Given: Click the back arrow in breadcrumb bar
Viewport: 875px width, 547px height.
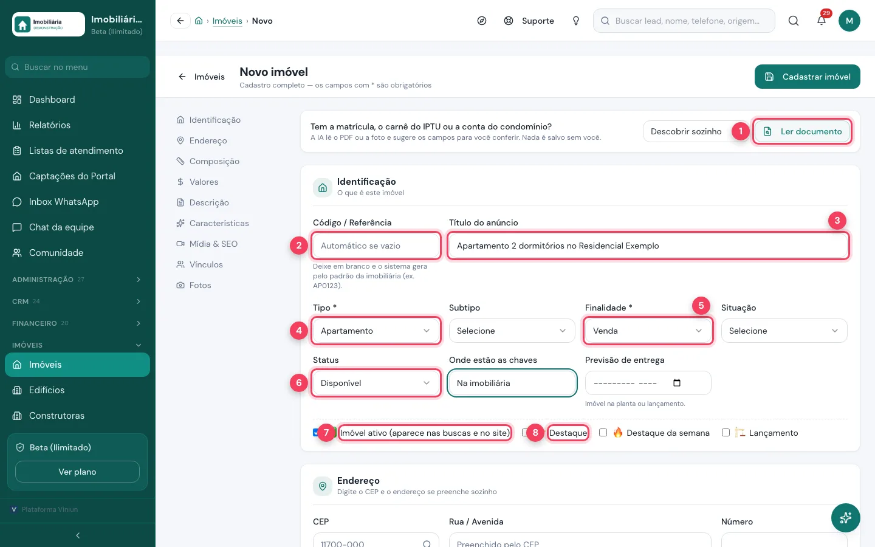Looking at the screenshot, I should (180, 21).
